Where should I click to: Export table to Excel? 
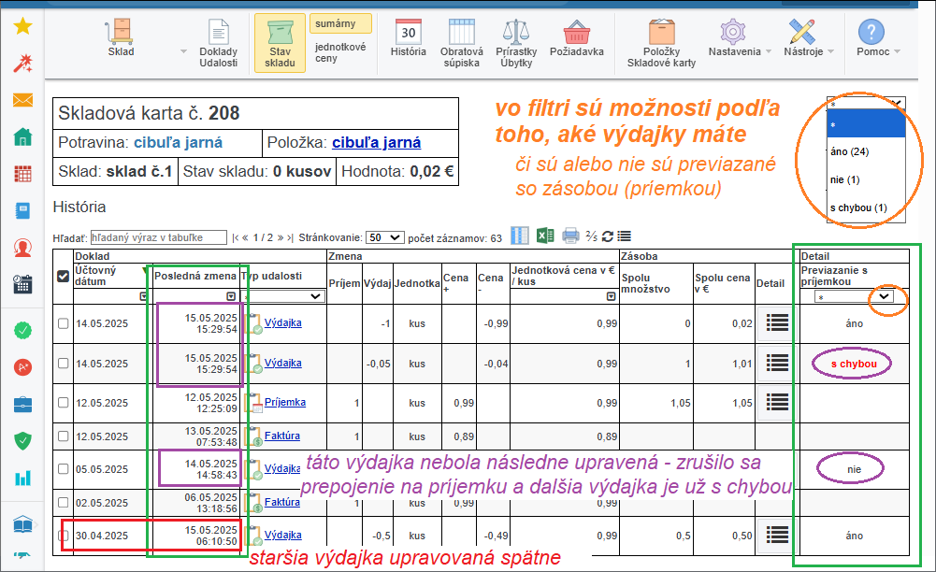(545, 236)
